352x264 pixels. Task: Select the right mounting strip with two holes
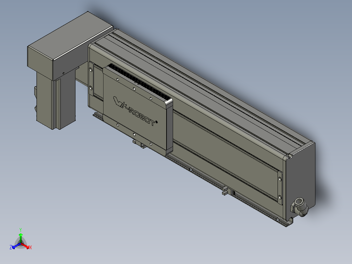click(280, 188)
